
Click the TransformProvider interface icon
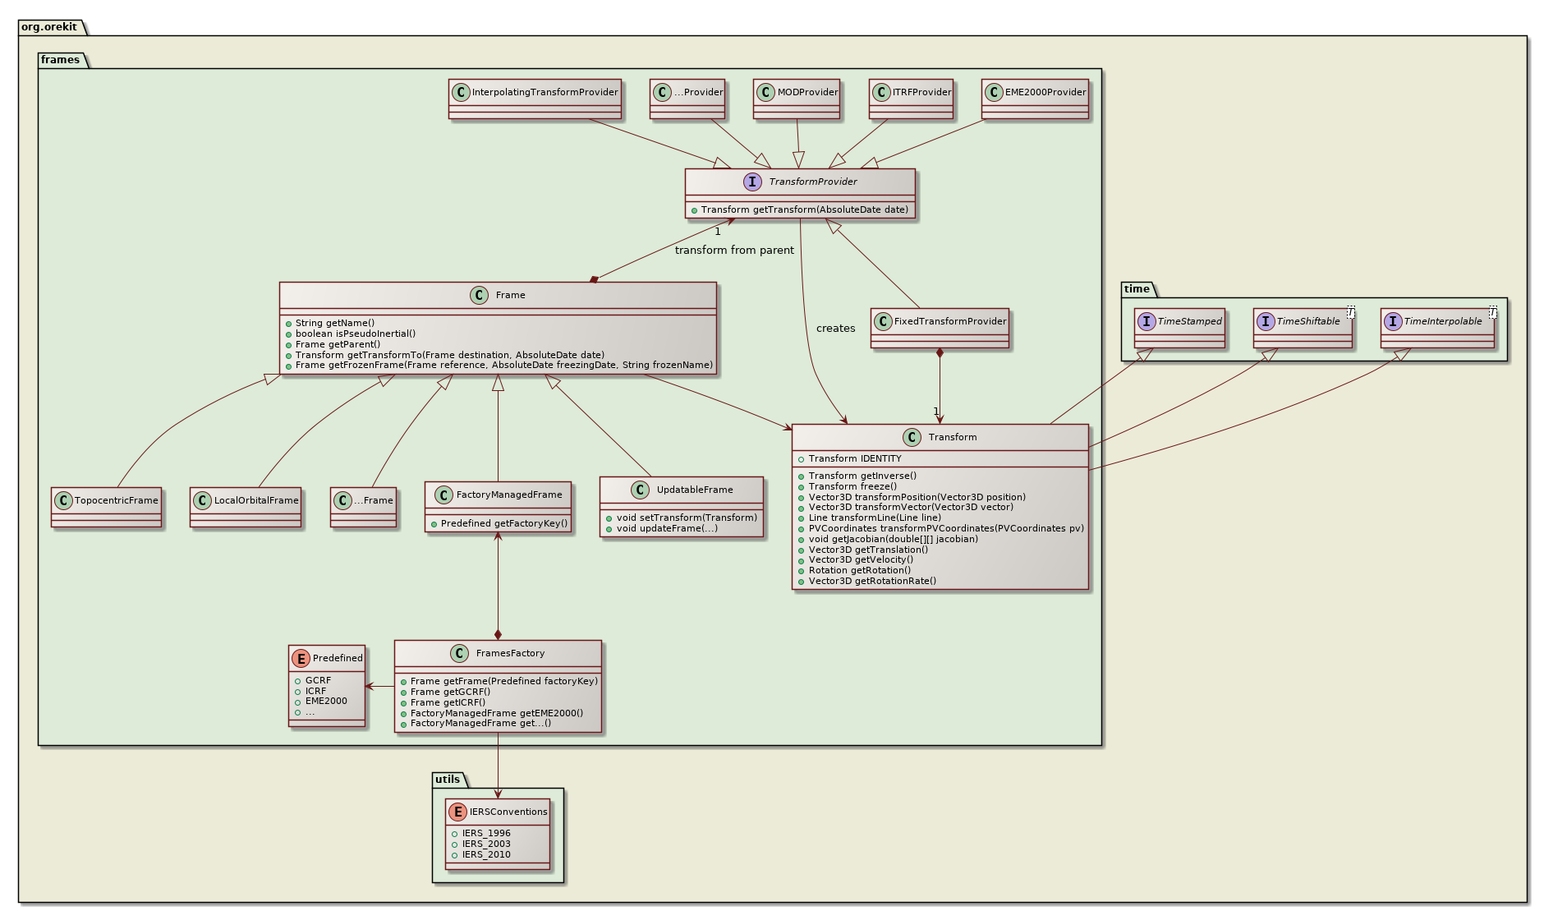point(752,182)
